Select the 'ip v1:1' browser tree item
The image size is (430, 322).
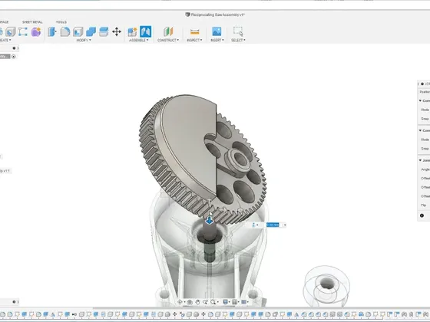coord(5,171)
